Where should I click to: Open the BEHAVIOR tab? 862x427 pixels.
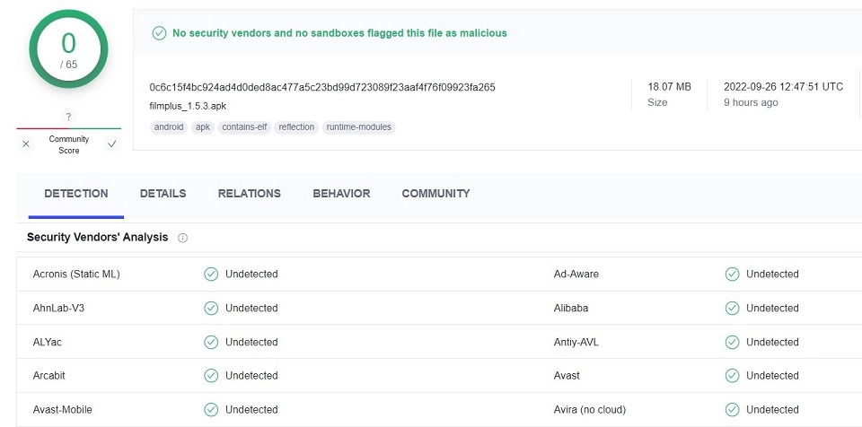tap(341, 194)
